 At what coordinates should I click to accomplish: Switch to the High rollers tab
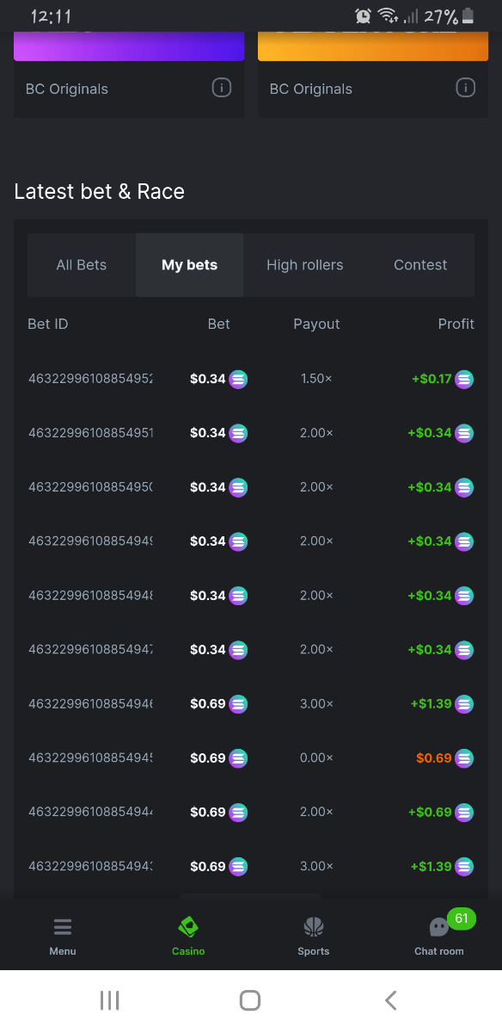[x=305, y=265]
